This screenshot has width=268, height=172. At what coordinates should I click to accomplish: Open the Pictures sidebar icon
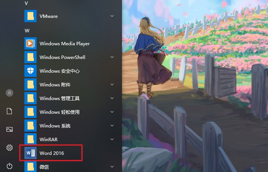click(x=10, y=129)
